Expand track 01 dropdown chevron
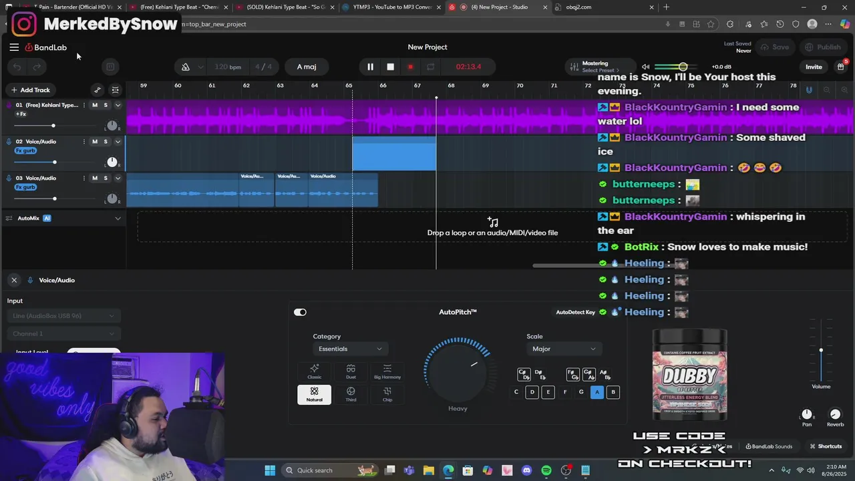 point(118,105)
